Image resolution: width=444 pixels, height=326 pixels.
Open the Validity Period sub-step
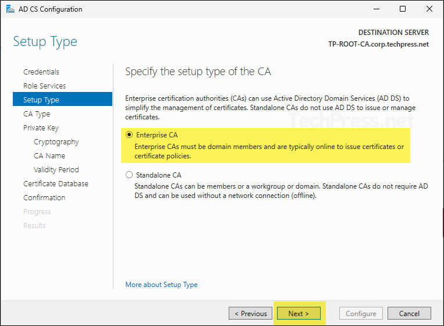coord(56,169)
